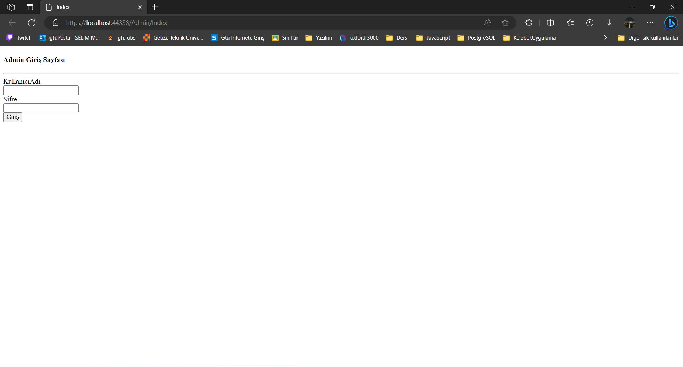Screen dimensions: 683x367
Task: Show more bookmarks chevron
Action: click(605, 38)
